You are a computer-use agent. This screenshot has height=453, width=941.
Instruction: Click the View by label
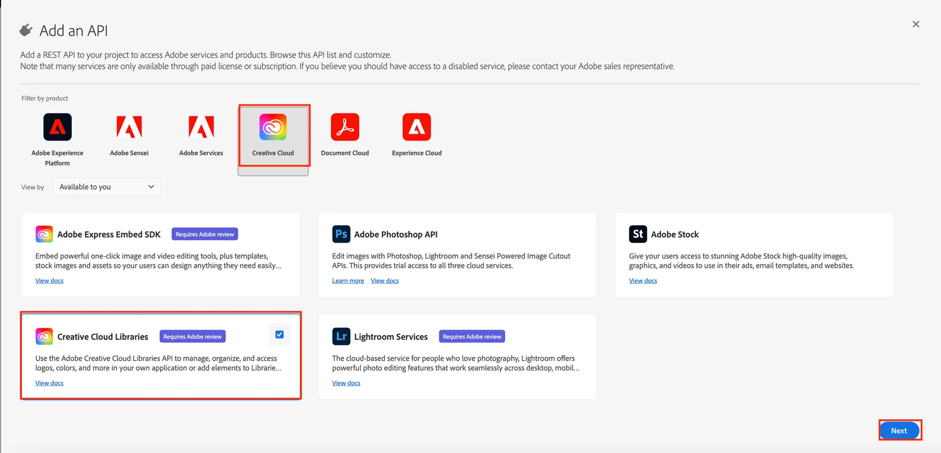33,187
